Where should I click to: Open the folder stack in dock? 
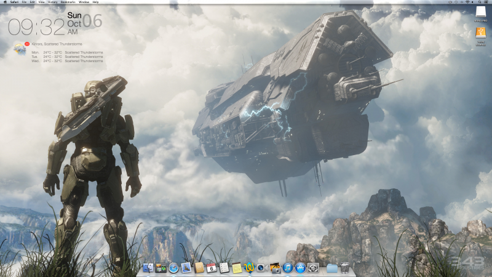(332, 268)
